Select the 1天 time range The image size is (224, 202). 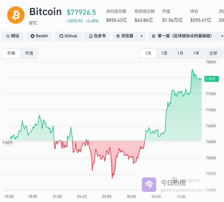148,53
